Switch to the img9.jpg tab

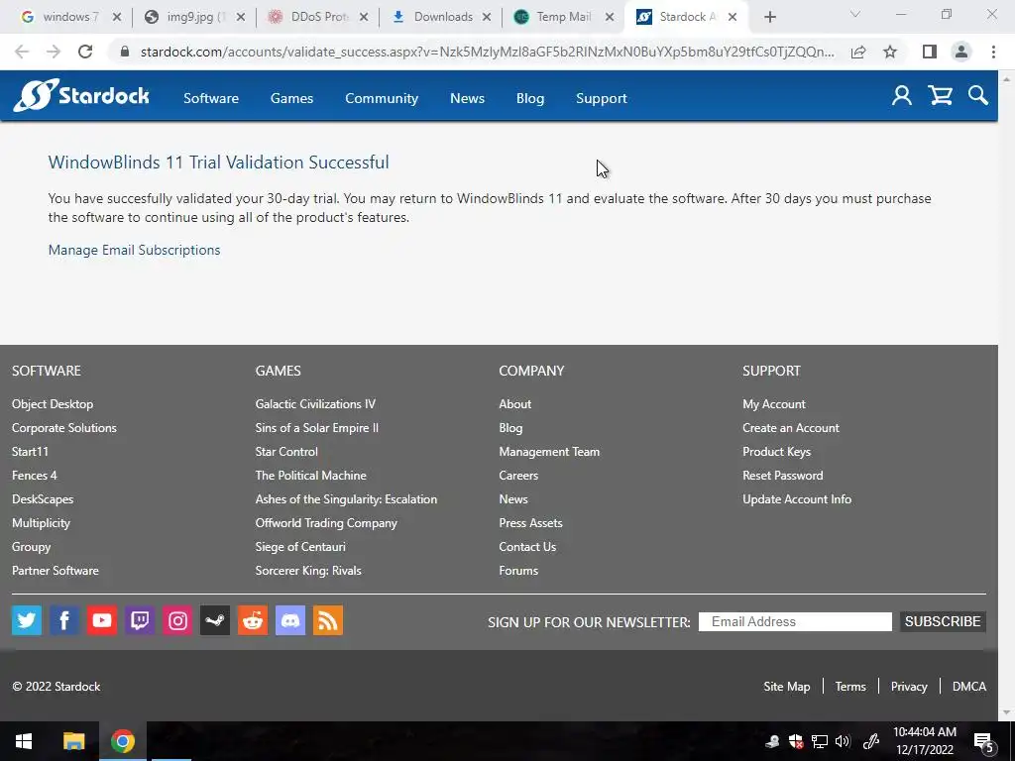coord(195,17)
